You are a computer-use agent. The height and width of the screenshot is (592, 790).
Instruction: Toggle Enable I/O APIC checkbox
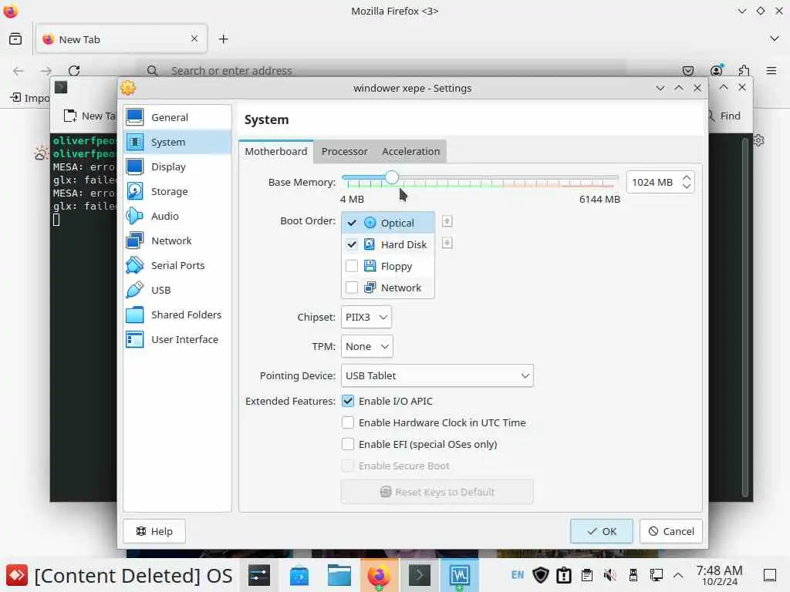[348, 401]
